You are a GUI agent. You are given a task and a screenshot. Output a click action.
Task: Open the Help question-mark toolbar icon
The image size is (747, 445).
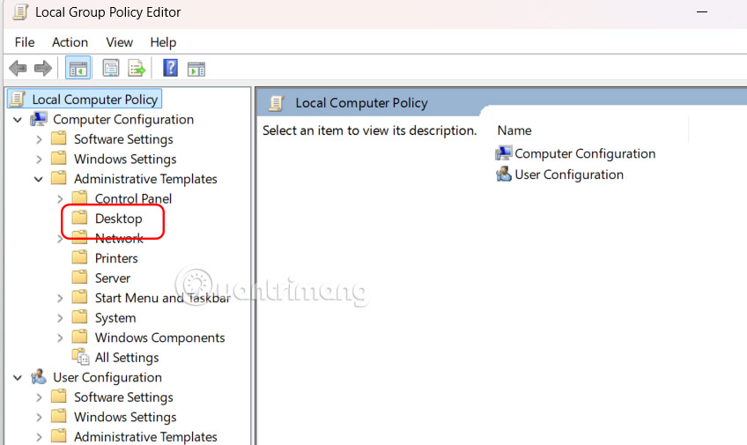[170, 68]
